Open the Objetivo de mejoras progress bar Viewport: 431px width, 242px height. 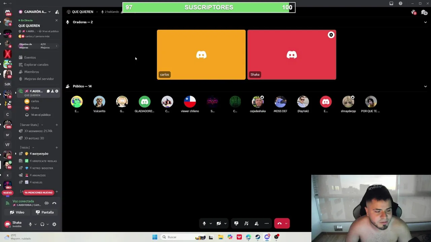tap(38, 46)
